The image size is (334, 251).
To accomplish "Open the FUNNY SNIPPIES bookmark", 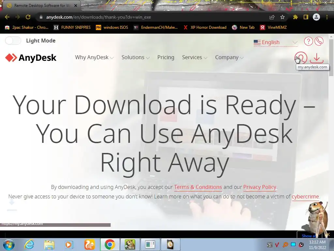I will point(72,27).
